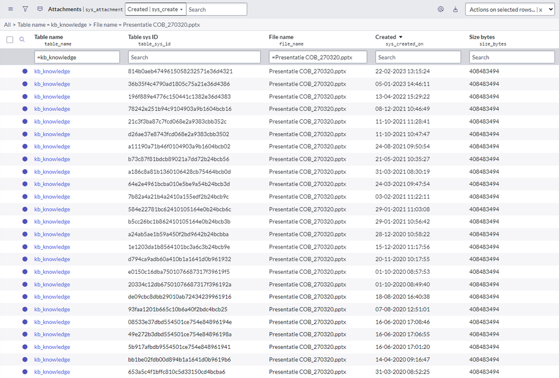Click the Attachments list title
Image resolution: width=559 pixels, height=378 pixels.
(64, 10)
